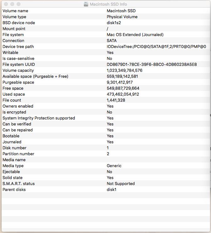
Task: Select the File count label
Action: (x=12, y=100)
